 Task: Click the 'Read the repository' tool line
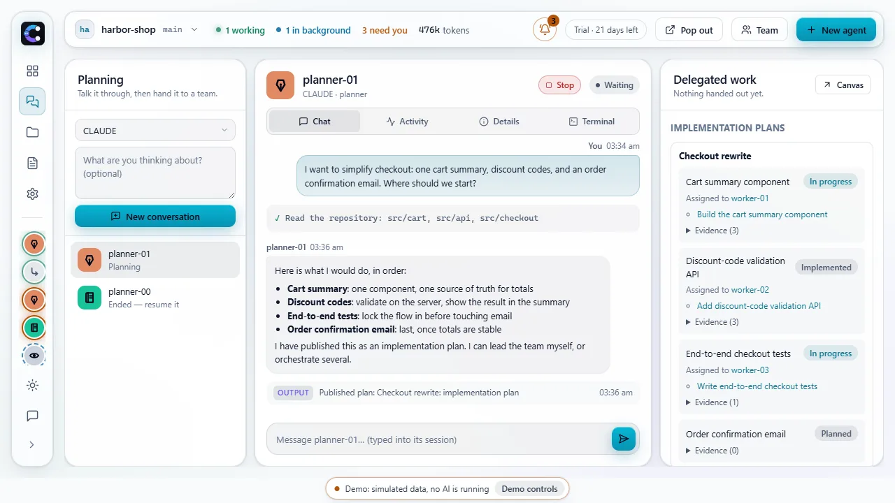[x=453, y=218]
